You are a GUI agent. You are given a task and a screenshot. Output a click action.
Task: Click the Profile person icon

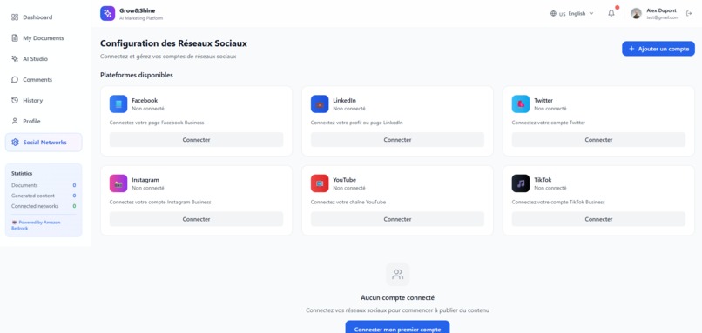point(15,121)
